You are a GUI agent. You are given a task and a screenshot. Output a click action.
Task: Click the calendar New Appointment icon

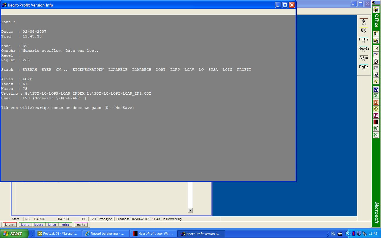point(376,55)
